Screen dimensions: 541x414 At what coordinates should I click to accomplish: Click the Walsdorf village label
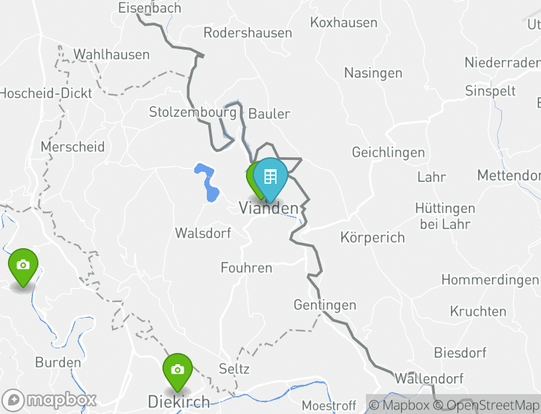203,233
